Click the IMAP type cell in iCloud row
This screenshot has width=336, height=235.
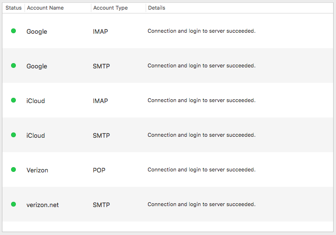pos(100,101)
